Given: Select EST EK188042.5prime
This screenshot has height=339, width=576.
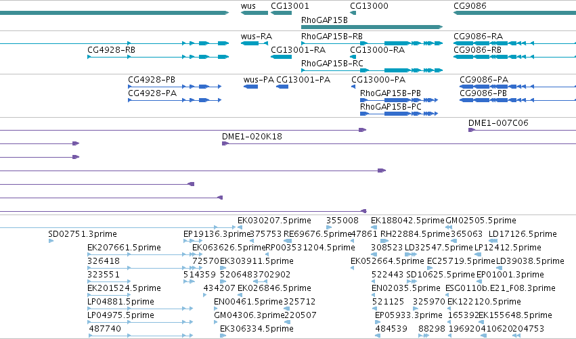Looking at the screenshot, I should coord(407,221).
